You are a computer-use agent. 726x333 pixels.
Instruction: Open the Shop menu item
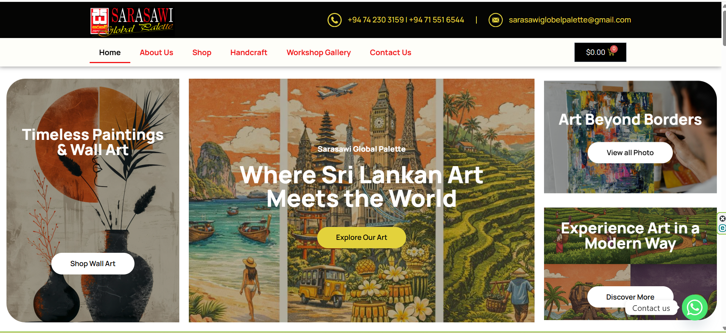(202, 52)
